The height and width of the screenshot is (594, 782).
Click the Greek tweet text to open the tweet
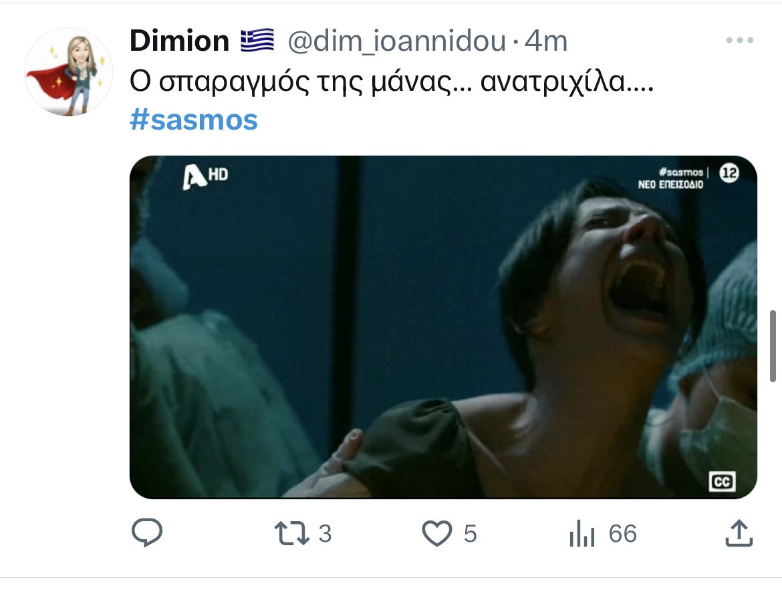tap(392, 82)
